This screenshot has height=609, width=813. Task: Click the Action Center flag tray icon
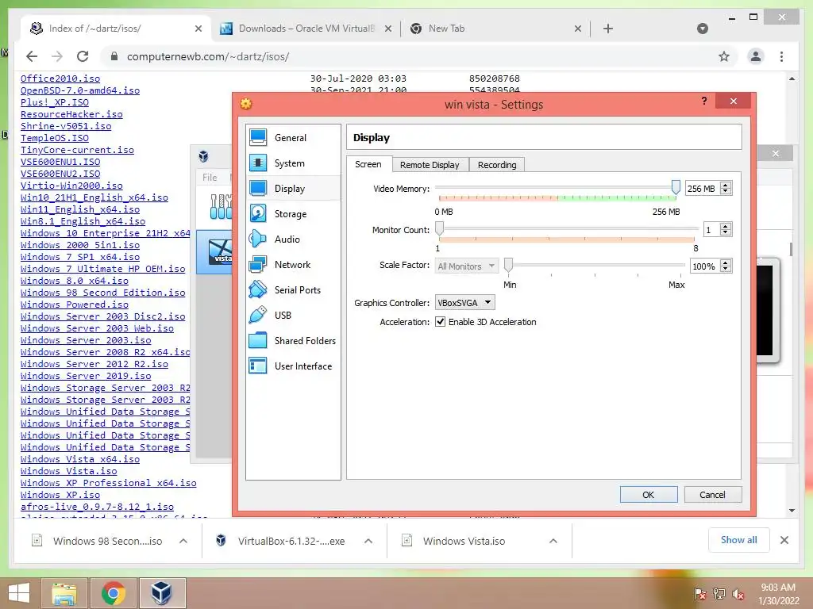tap(700, 594)
